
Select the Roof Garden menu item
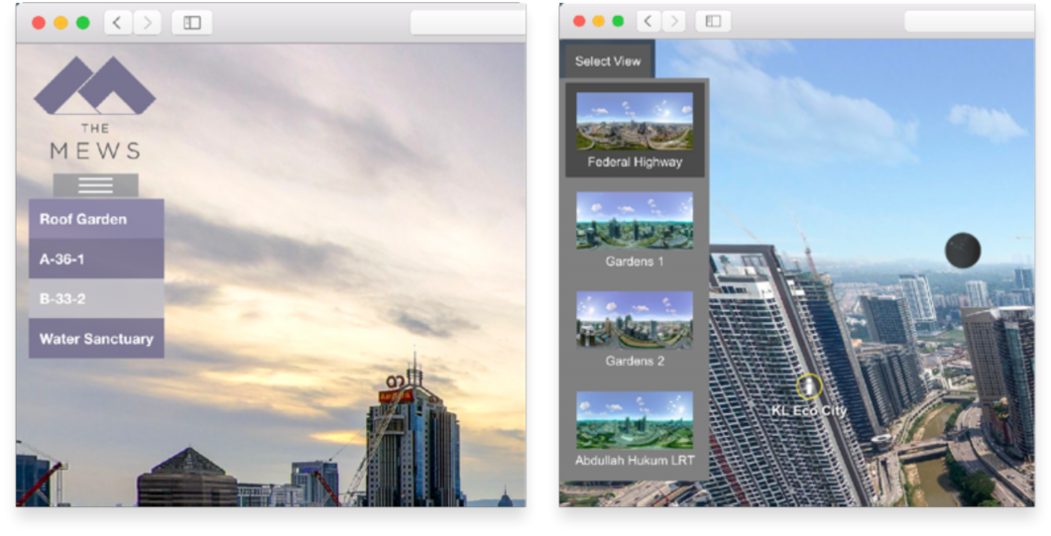click(96, 219)
